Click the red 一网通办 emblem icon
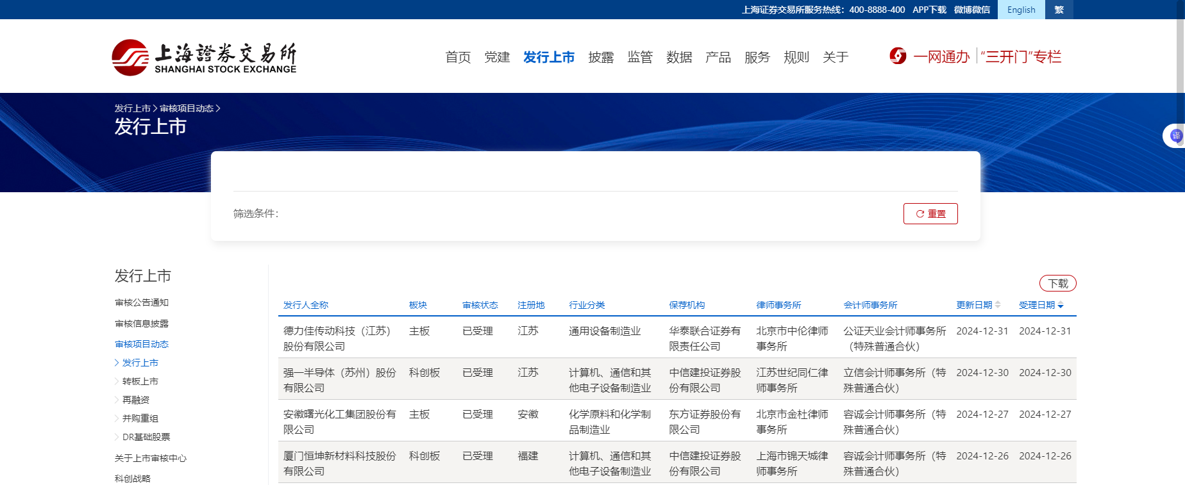The height and width of the screenshot is (485, 1185). (x=898, y=56)
